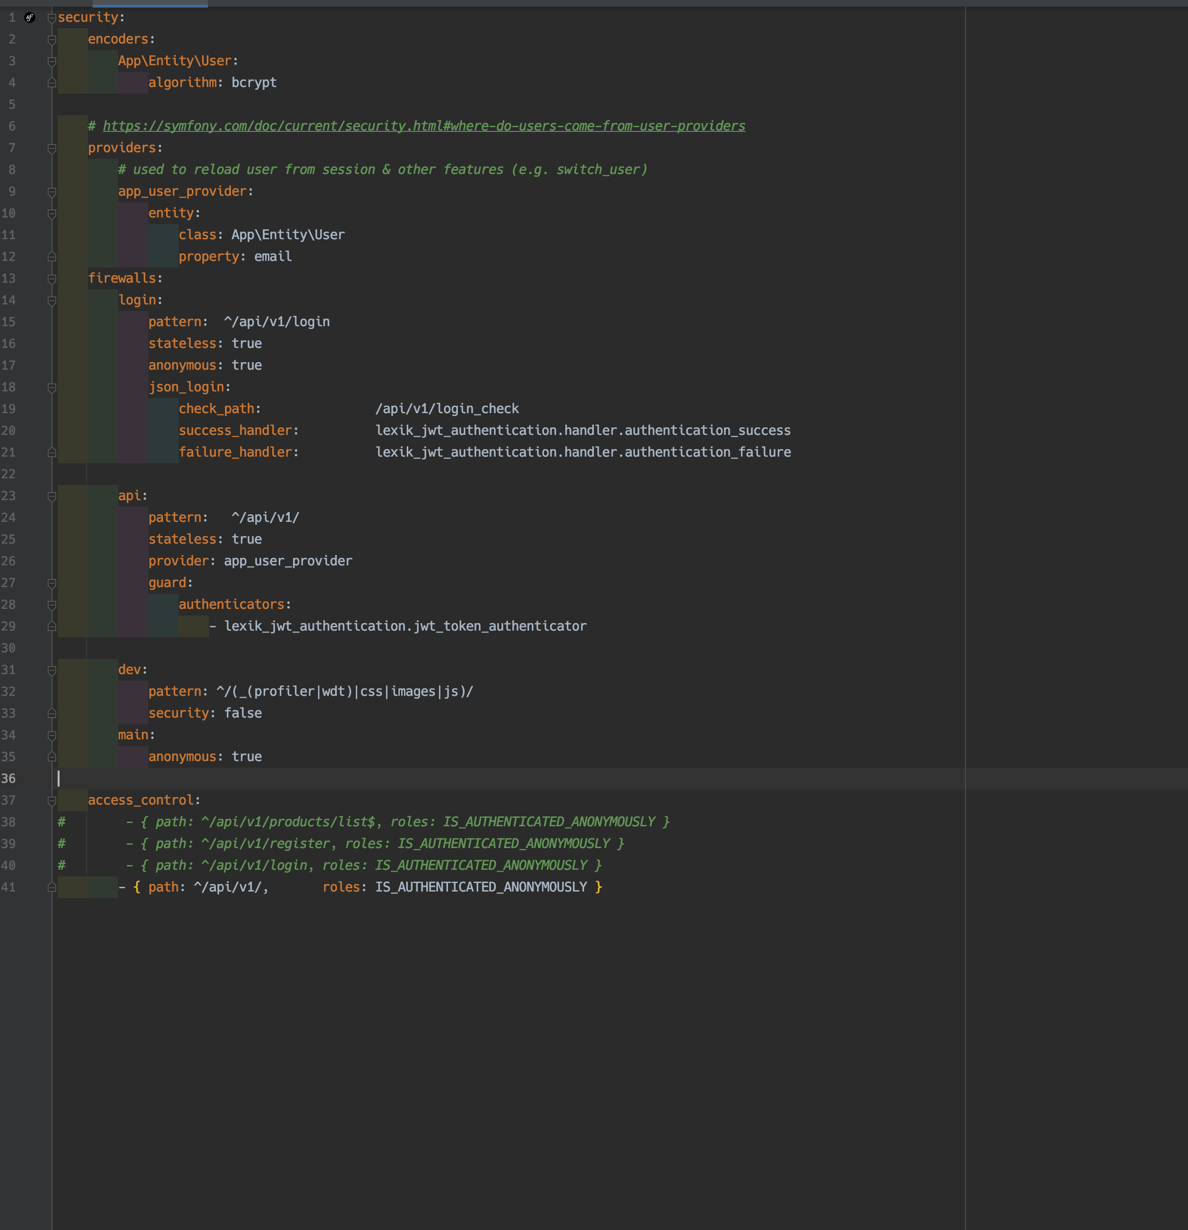The height and width of the screenshot is (1230, 1188).
Task: Place cursor on 'property: email' value
Action: pyautogui.click(x=273, y=257)
